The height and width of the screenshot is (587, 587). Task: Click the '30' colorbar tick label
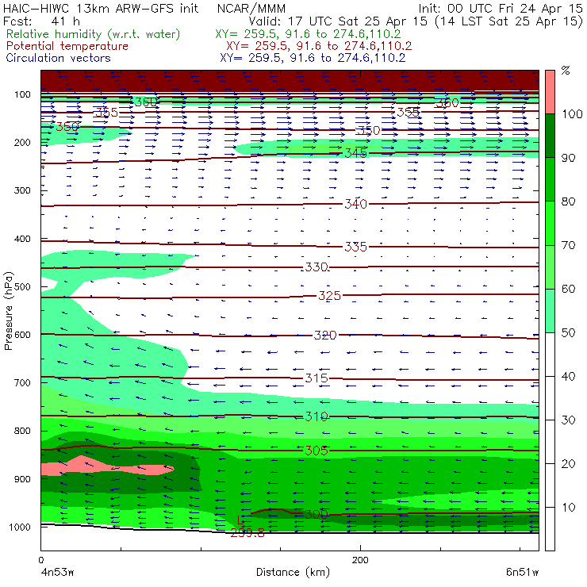(x=568, y=420)
